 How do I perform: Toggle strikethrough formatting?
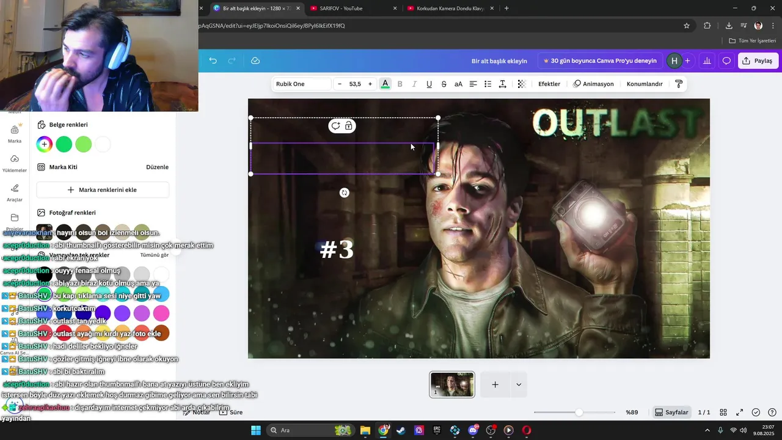444,84
